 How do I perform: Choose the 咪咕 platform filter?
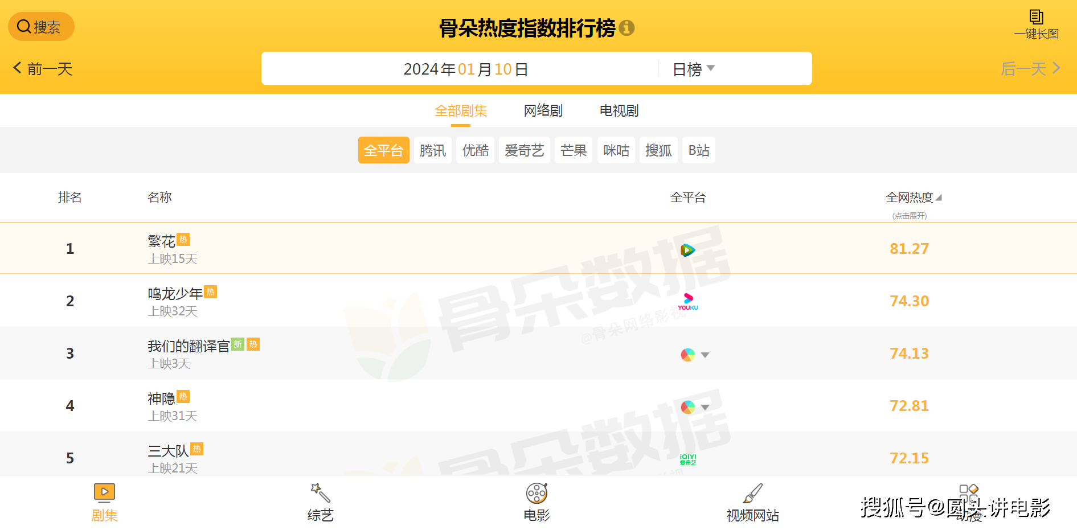(616, 150)
